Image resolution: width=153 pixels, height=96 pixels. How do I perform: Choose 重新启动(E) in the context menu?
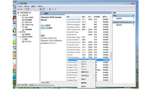click(86, 72)
